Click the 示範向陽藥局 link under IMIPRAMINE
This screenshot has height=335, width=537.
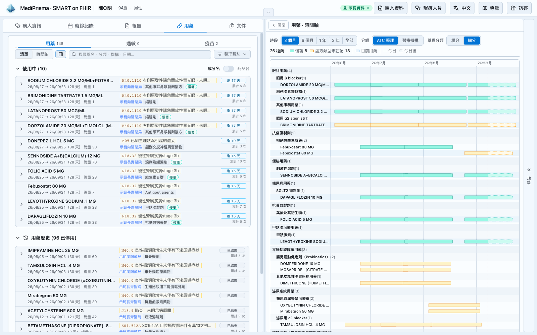tap(130, 257)
